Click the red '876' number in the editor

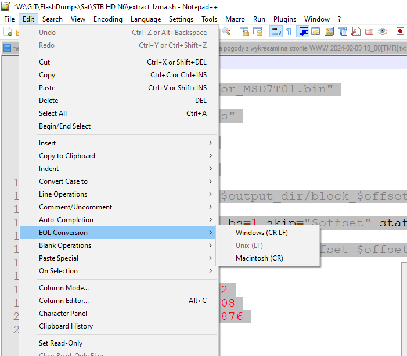click(x=232, y=316)
